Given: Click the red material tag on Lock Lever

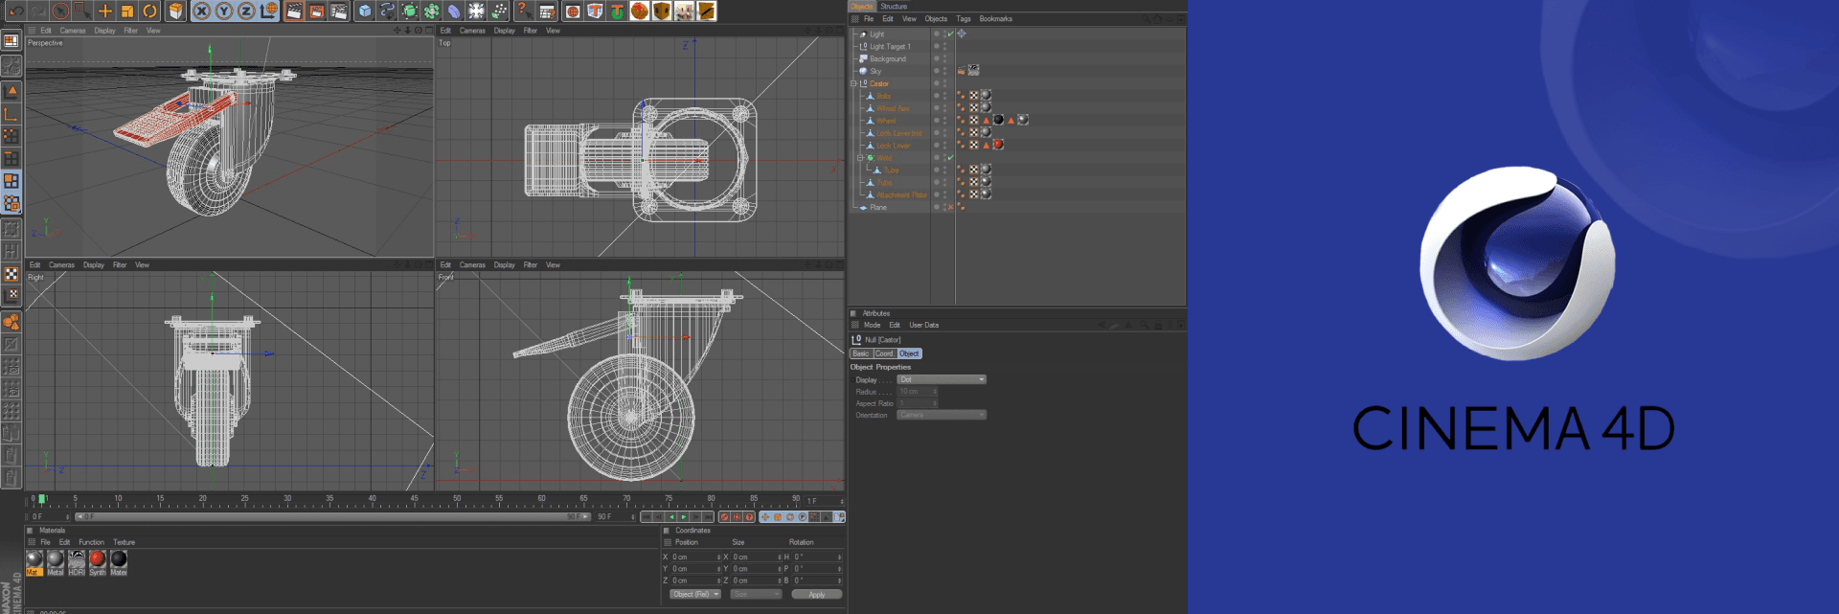Looking at the screenshot, I should 998,146.
